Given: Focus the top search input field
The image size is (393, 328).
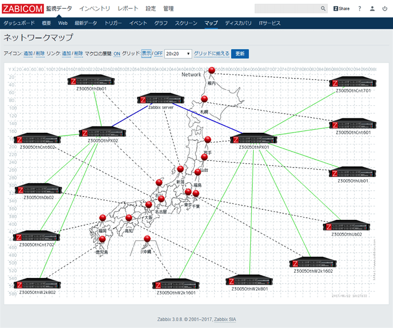Looking at the screenshot, I should tap(288, 8).
